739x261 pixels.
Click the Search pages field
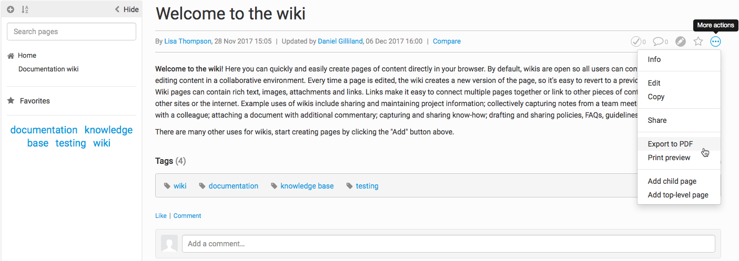[72, 32]
